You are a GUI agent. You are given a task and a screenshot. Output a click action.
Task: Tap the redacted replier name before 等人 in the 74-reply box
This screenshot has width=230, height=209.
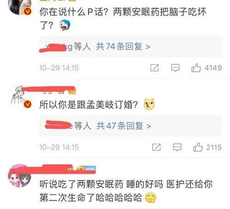tap(56, 47)
